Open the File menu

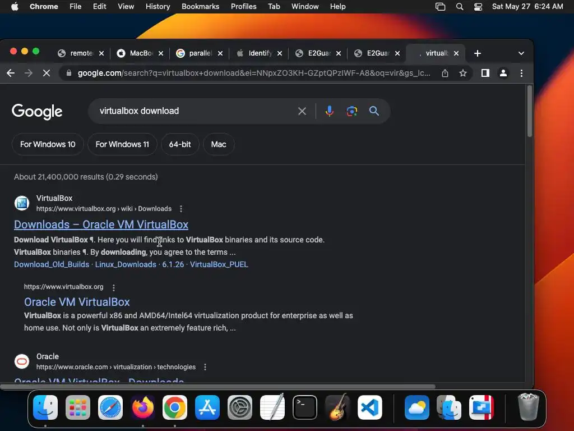[76, 7]
